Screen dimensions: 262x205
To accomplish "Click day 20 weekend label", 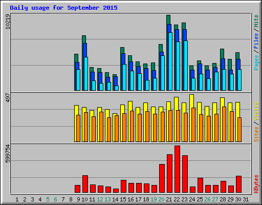I will tap(161, 199).
